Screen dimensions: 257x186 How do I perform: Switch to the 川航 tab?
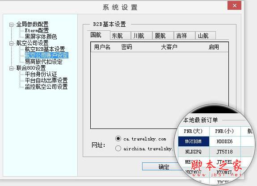click(142, 36)
